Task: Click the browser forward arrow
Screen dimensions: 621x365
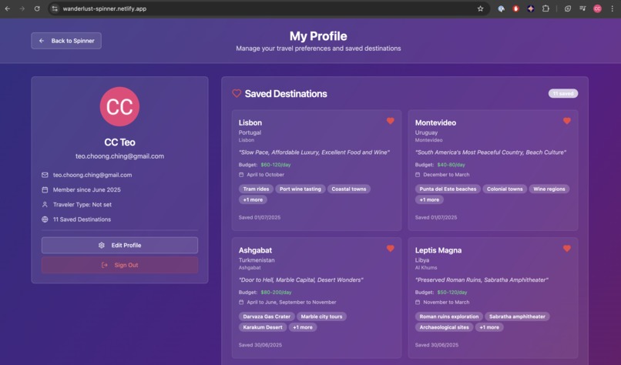Action: [x=22, y=8]
